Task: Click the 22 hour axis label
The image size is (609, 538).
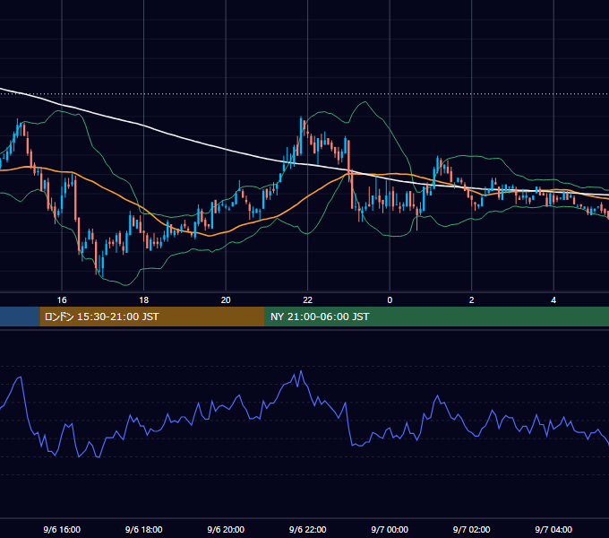Action: tap(307, 300)
